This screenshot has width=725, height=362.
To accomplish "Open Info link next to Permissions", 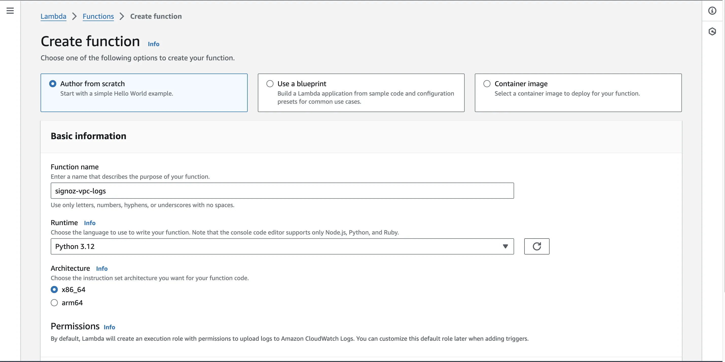I will 110,327.
